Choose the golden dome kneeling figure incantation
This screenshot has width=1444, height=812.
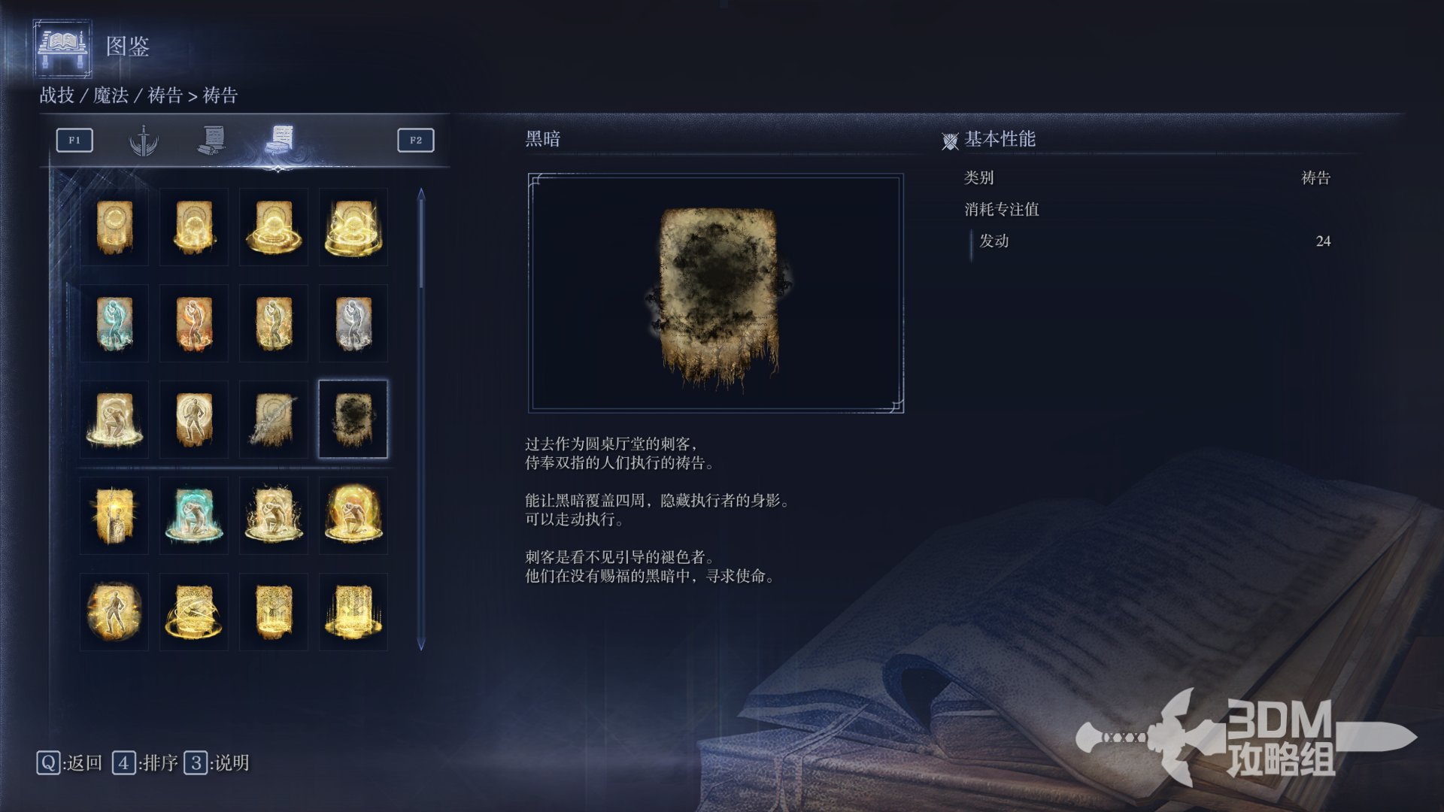[353, 515]
